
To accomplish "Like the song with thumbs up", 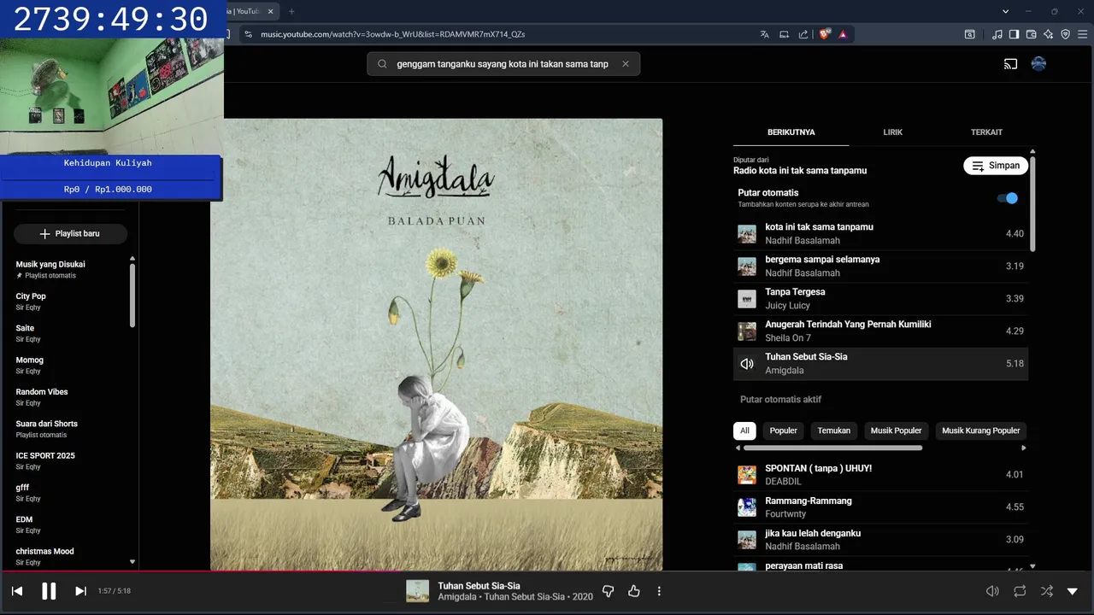I will click(x=634, y=591).
